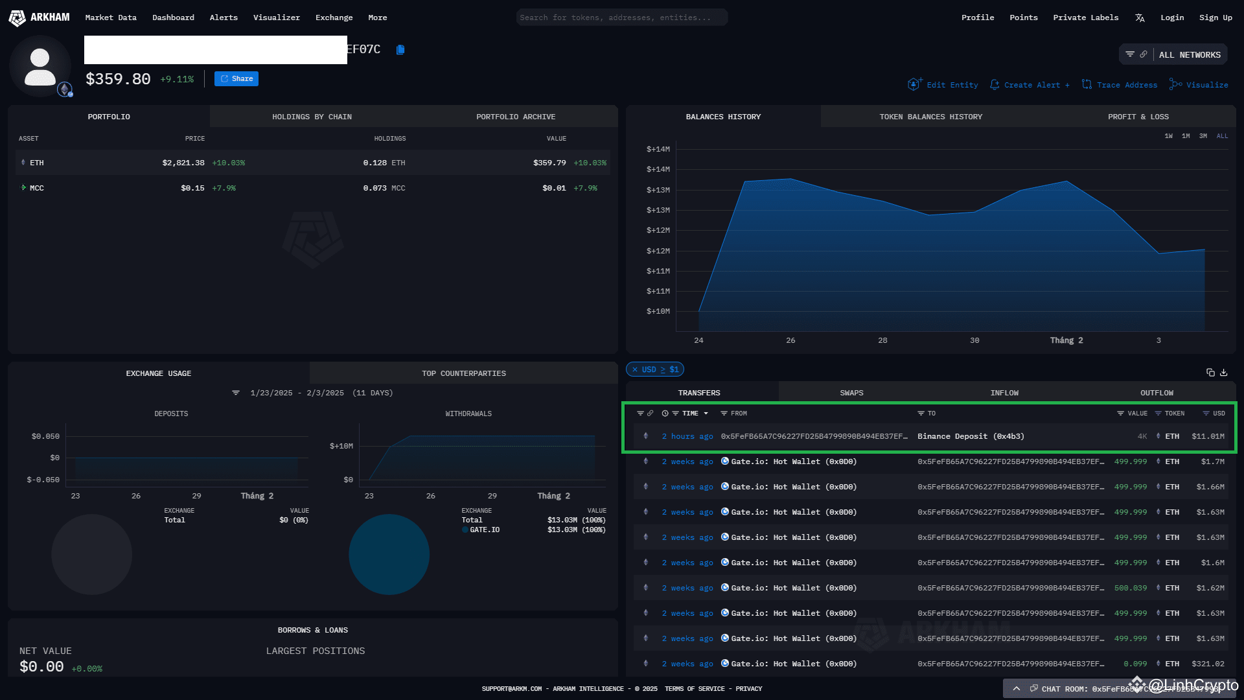1244x700 pixels.
Task: Click the Create Alert bell icon
Action: (x=995, y=84)
